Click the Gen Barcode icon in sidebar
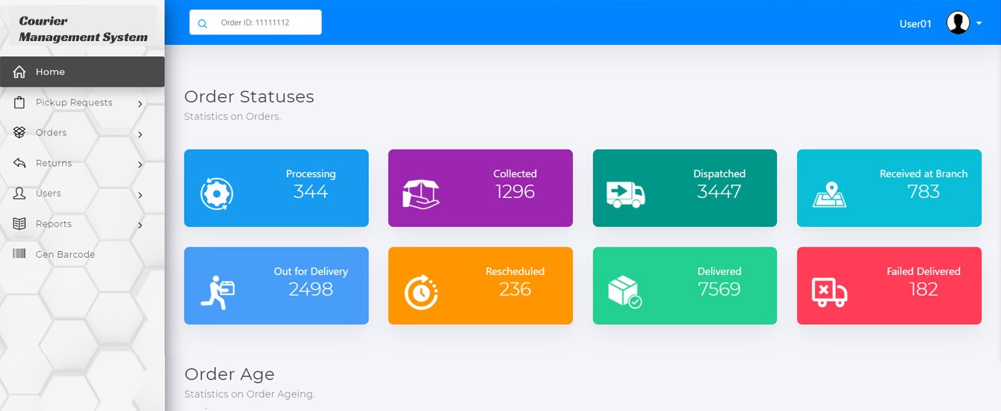Image resolution: width=1001 pixels, height=411 pixels. click(19, 254)
